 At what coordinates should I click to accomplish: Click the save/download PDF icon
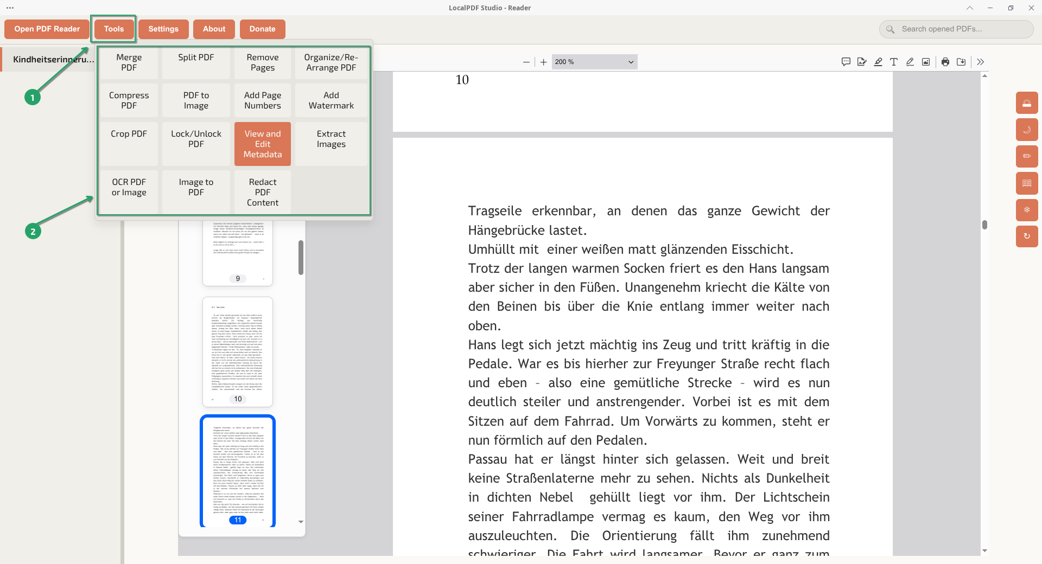(961, 62)
